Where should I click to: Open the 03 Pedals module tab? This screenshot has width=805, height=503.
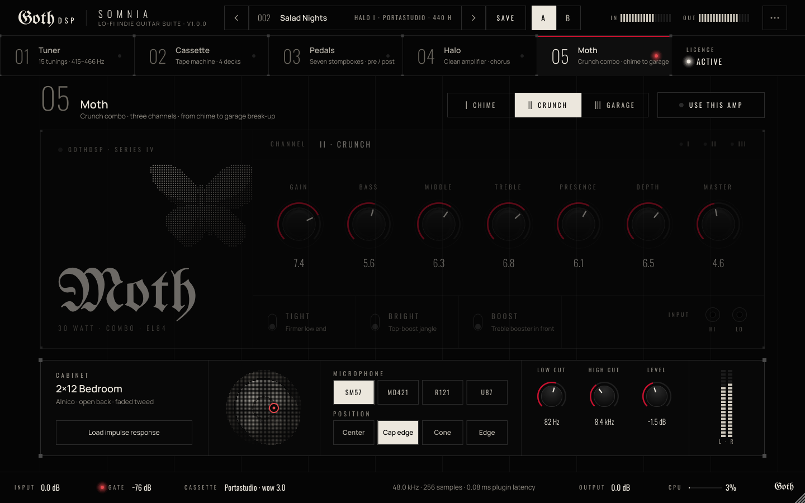click(335, 56)
